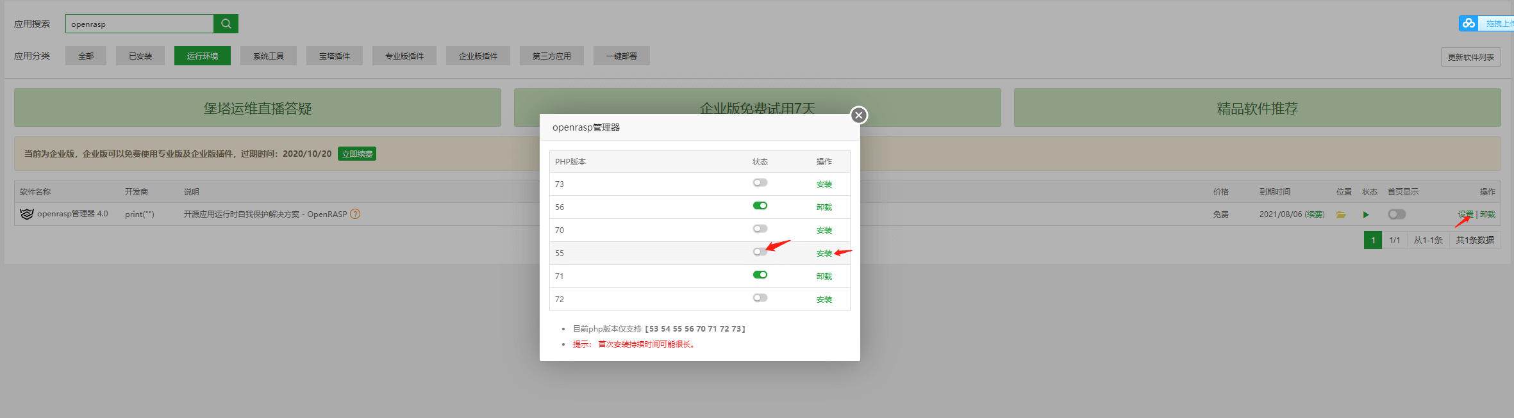
Task: Open 设置 for openrasp manager row
Action: point(1466,214)
